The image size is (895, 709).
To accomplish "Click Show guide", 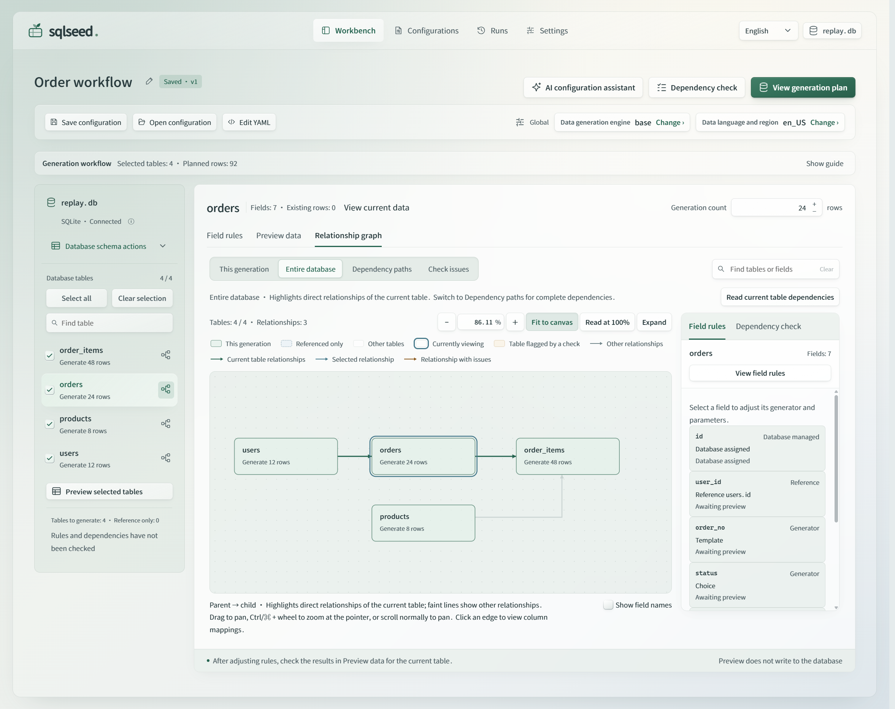I will 824,163.
